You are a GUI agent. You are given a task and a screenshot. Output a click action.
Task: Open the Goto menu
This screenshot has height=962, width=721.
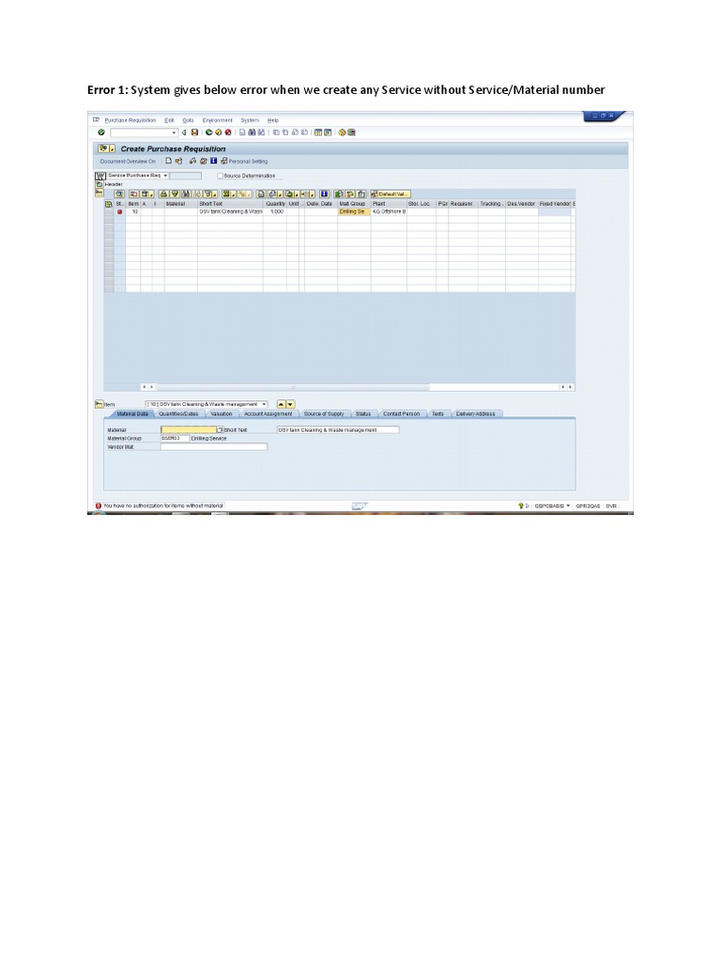click(188, 120)
